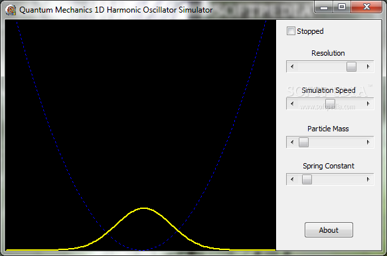Click the peak of the yellow wavefunction curve
This screenshot has height=256, width=387.
[144, 208]
